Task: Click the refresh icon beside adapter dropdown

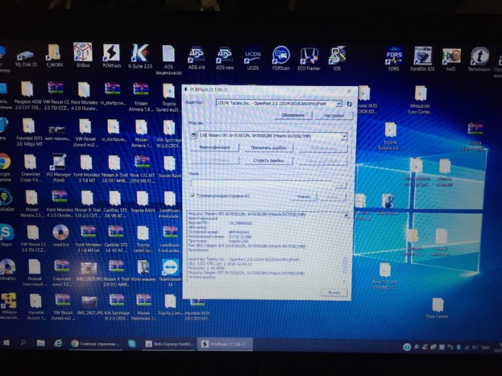Action: (x=348, y=104)
